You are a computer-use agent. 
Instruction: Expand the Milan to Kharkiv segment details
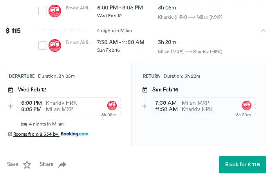pos(255,106)
